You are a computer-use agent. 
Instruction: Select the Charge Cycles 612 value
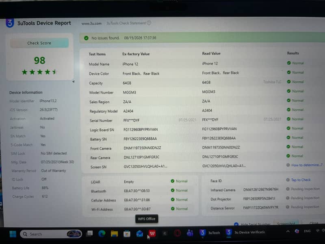45,196
